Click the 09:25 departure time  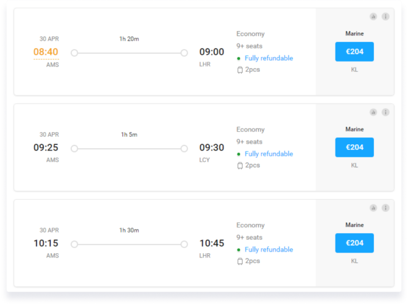[x=46, y=148]
